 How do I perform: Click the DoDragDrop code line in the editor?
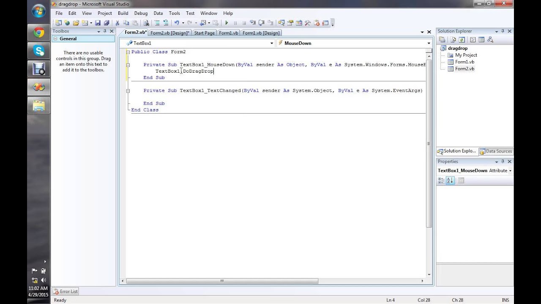click(184, 71)
